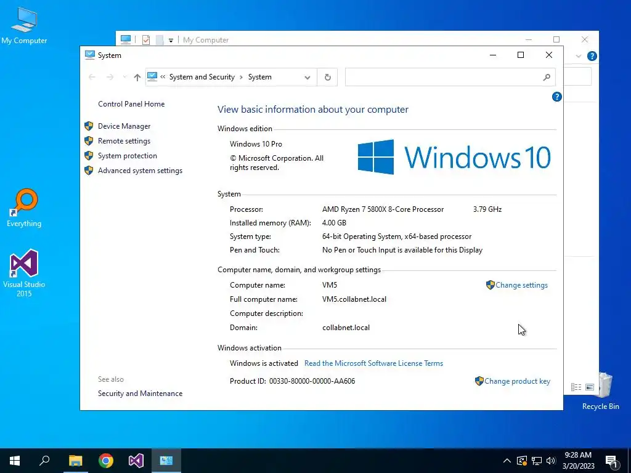Viewport: 631px width, 473px height.
Task: Open My Computer desktop icon
Action: [x=24, y=25]
